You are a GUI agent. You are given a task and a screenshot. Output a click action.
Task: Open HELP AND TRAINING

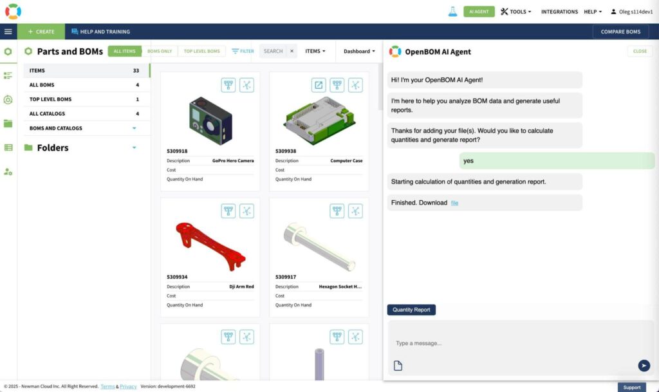tap(100, 32)
